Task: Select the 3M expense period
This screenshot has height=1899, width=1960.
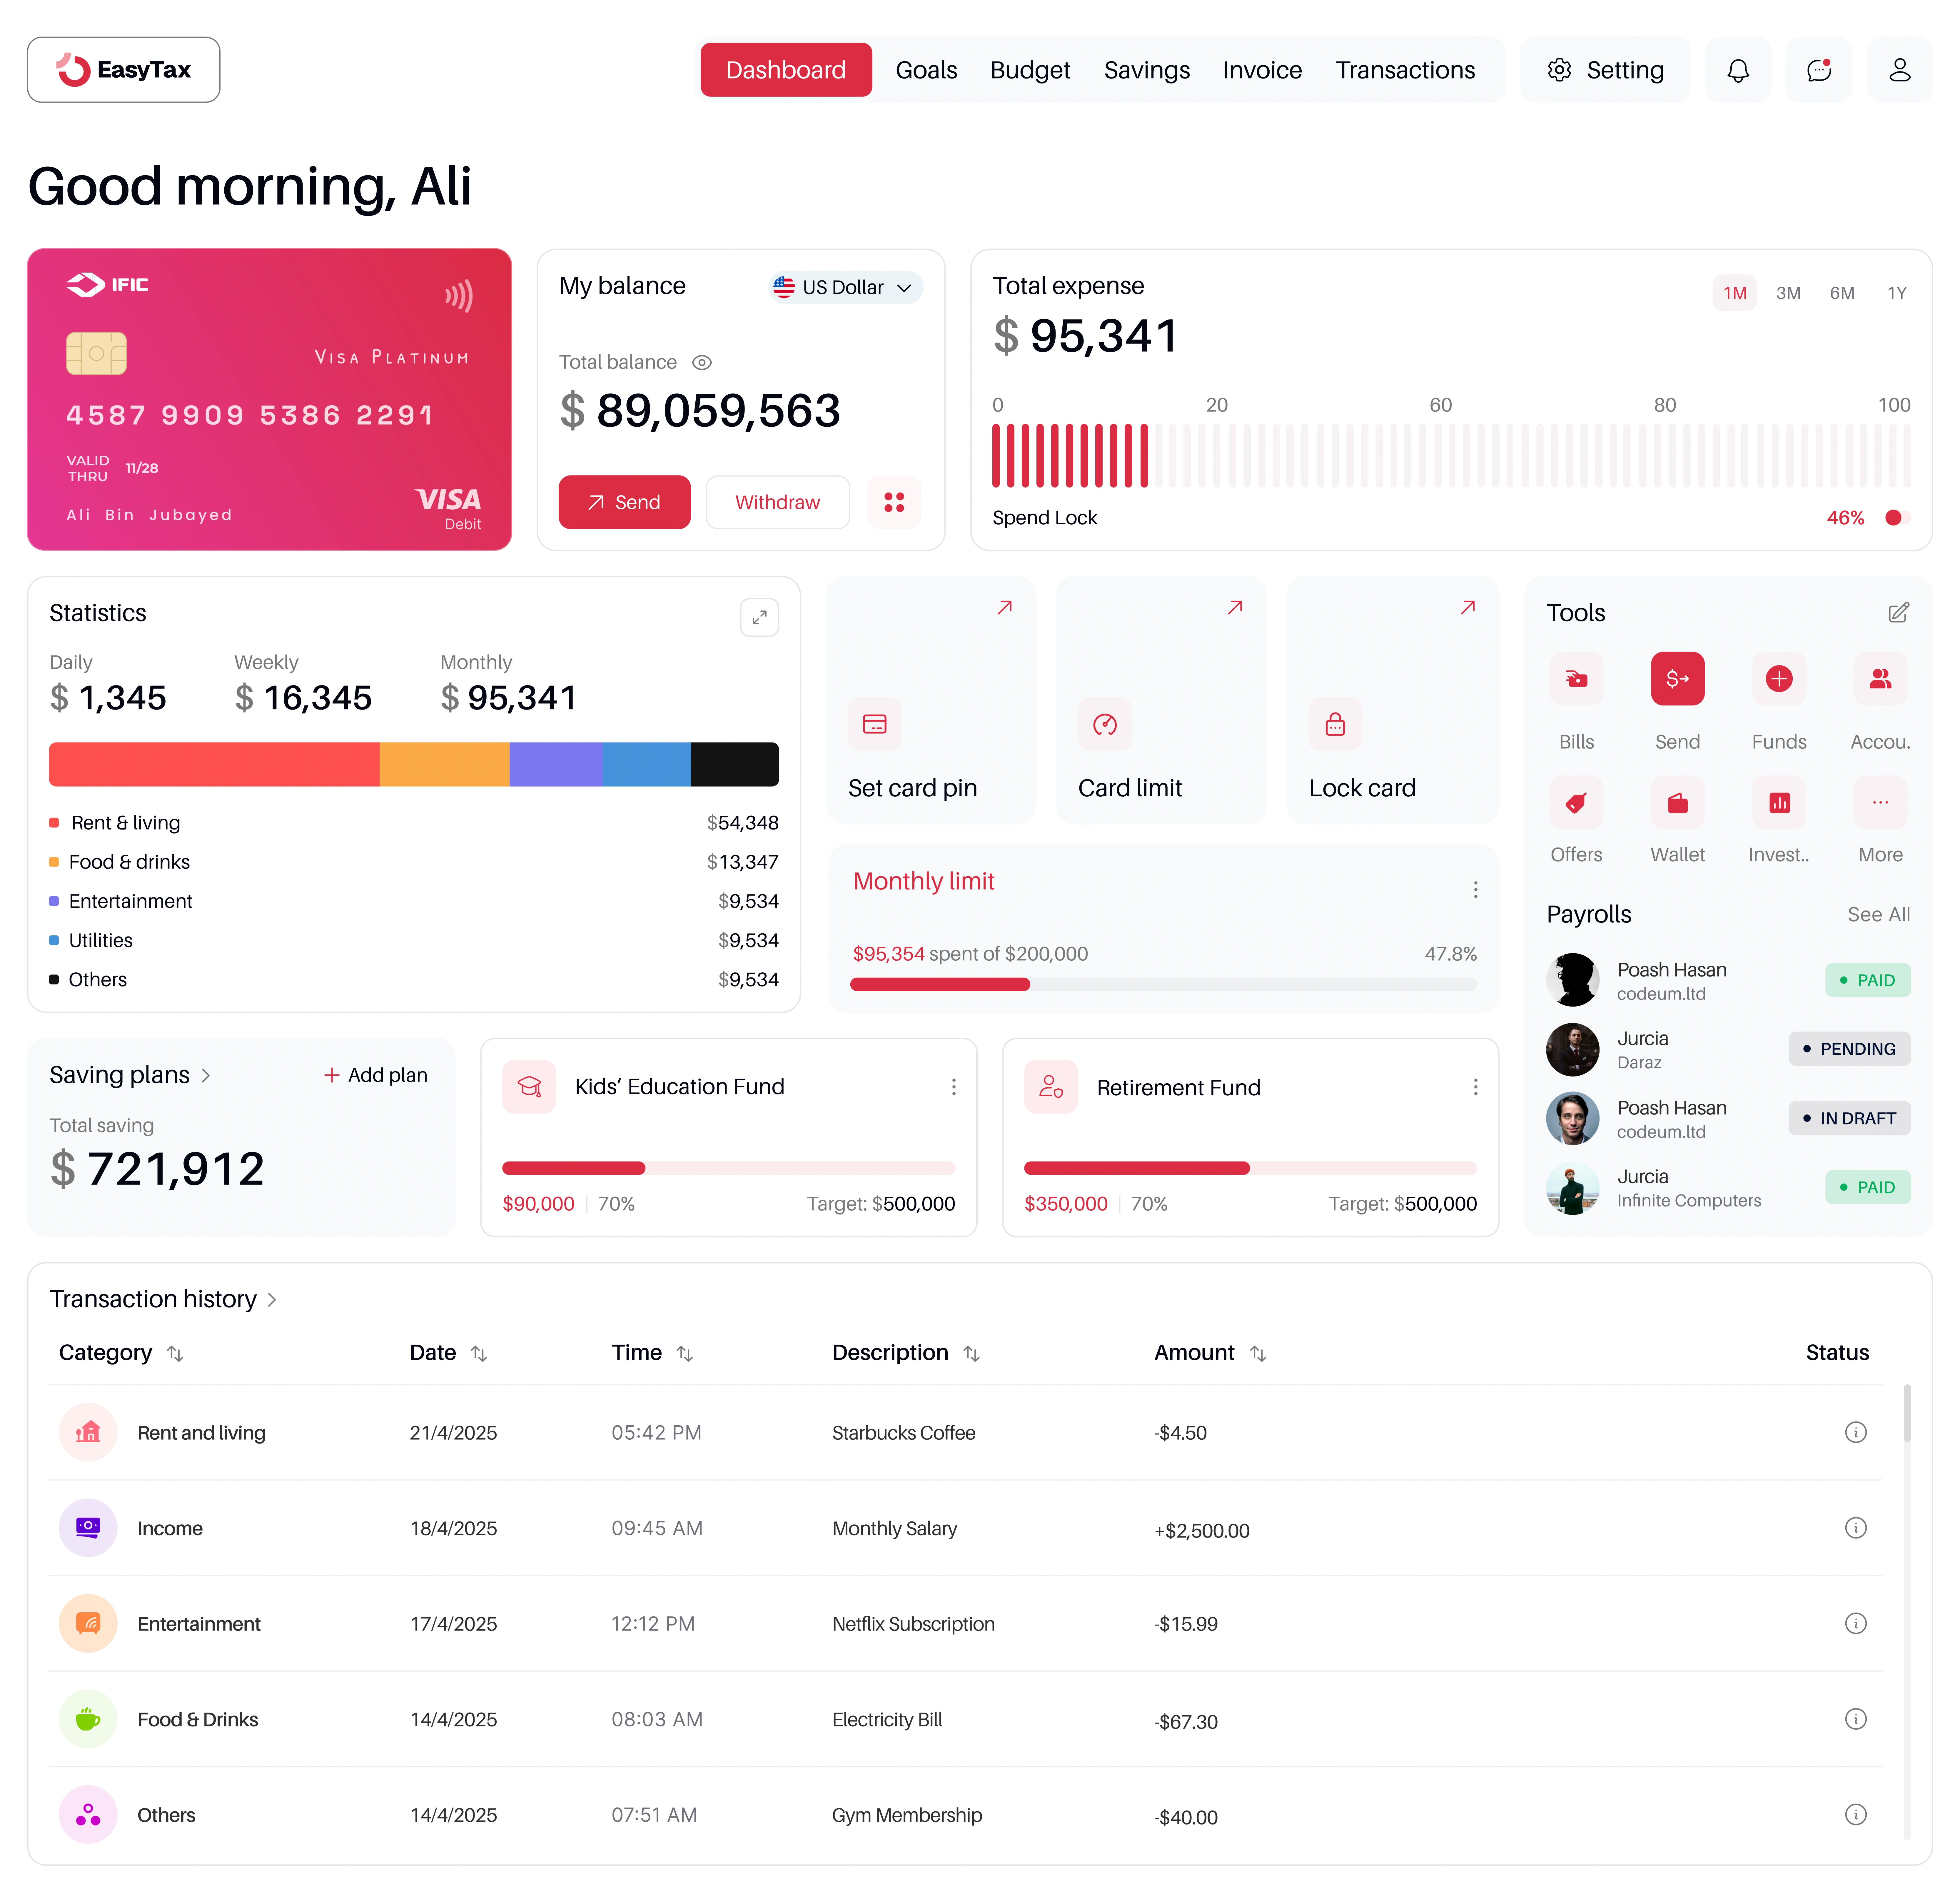Action: point(1788,293)
